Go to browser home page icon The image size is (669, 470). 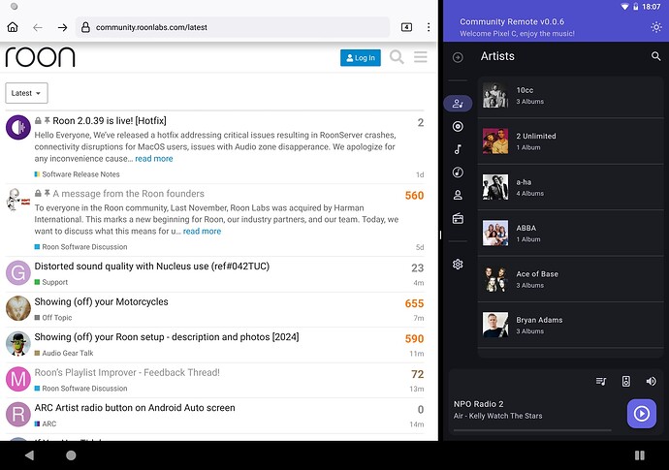click(x=13, y=27)
